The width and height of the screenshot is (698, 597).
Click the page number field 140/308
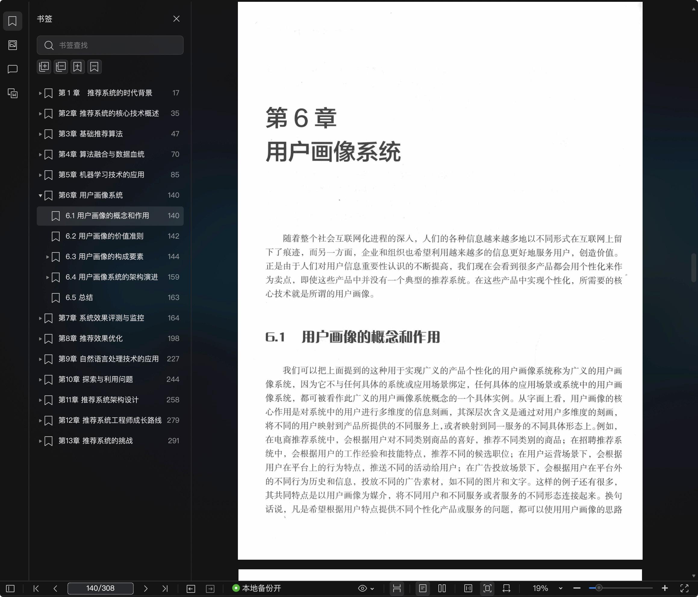pos(100,588)
